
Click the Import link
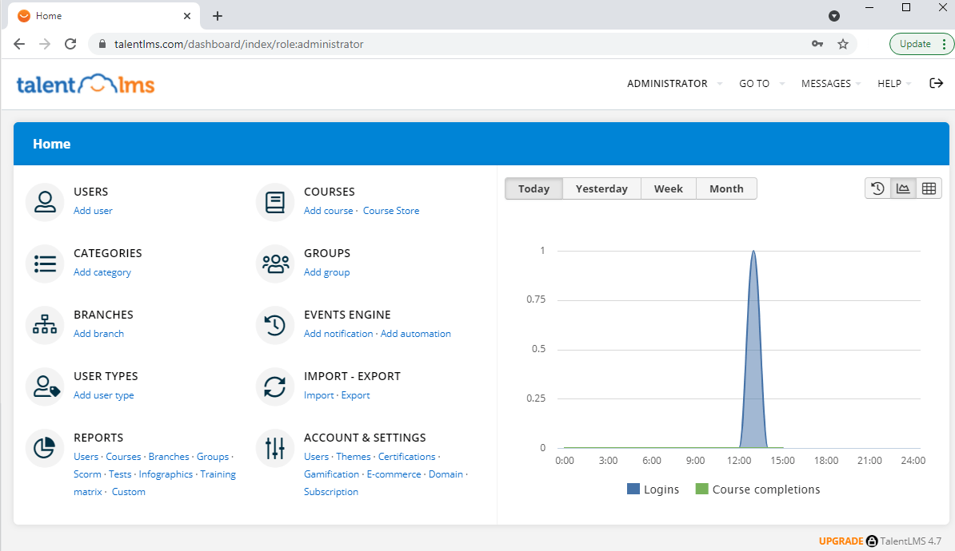pos(318,394)
